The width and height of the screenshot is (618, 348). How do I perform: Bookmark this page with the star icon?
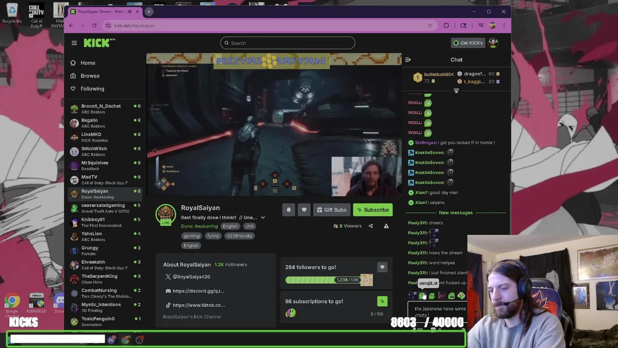430,26
